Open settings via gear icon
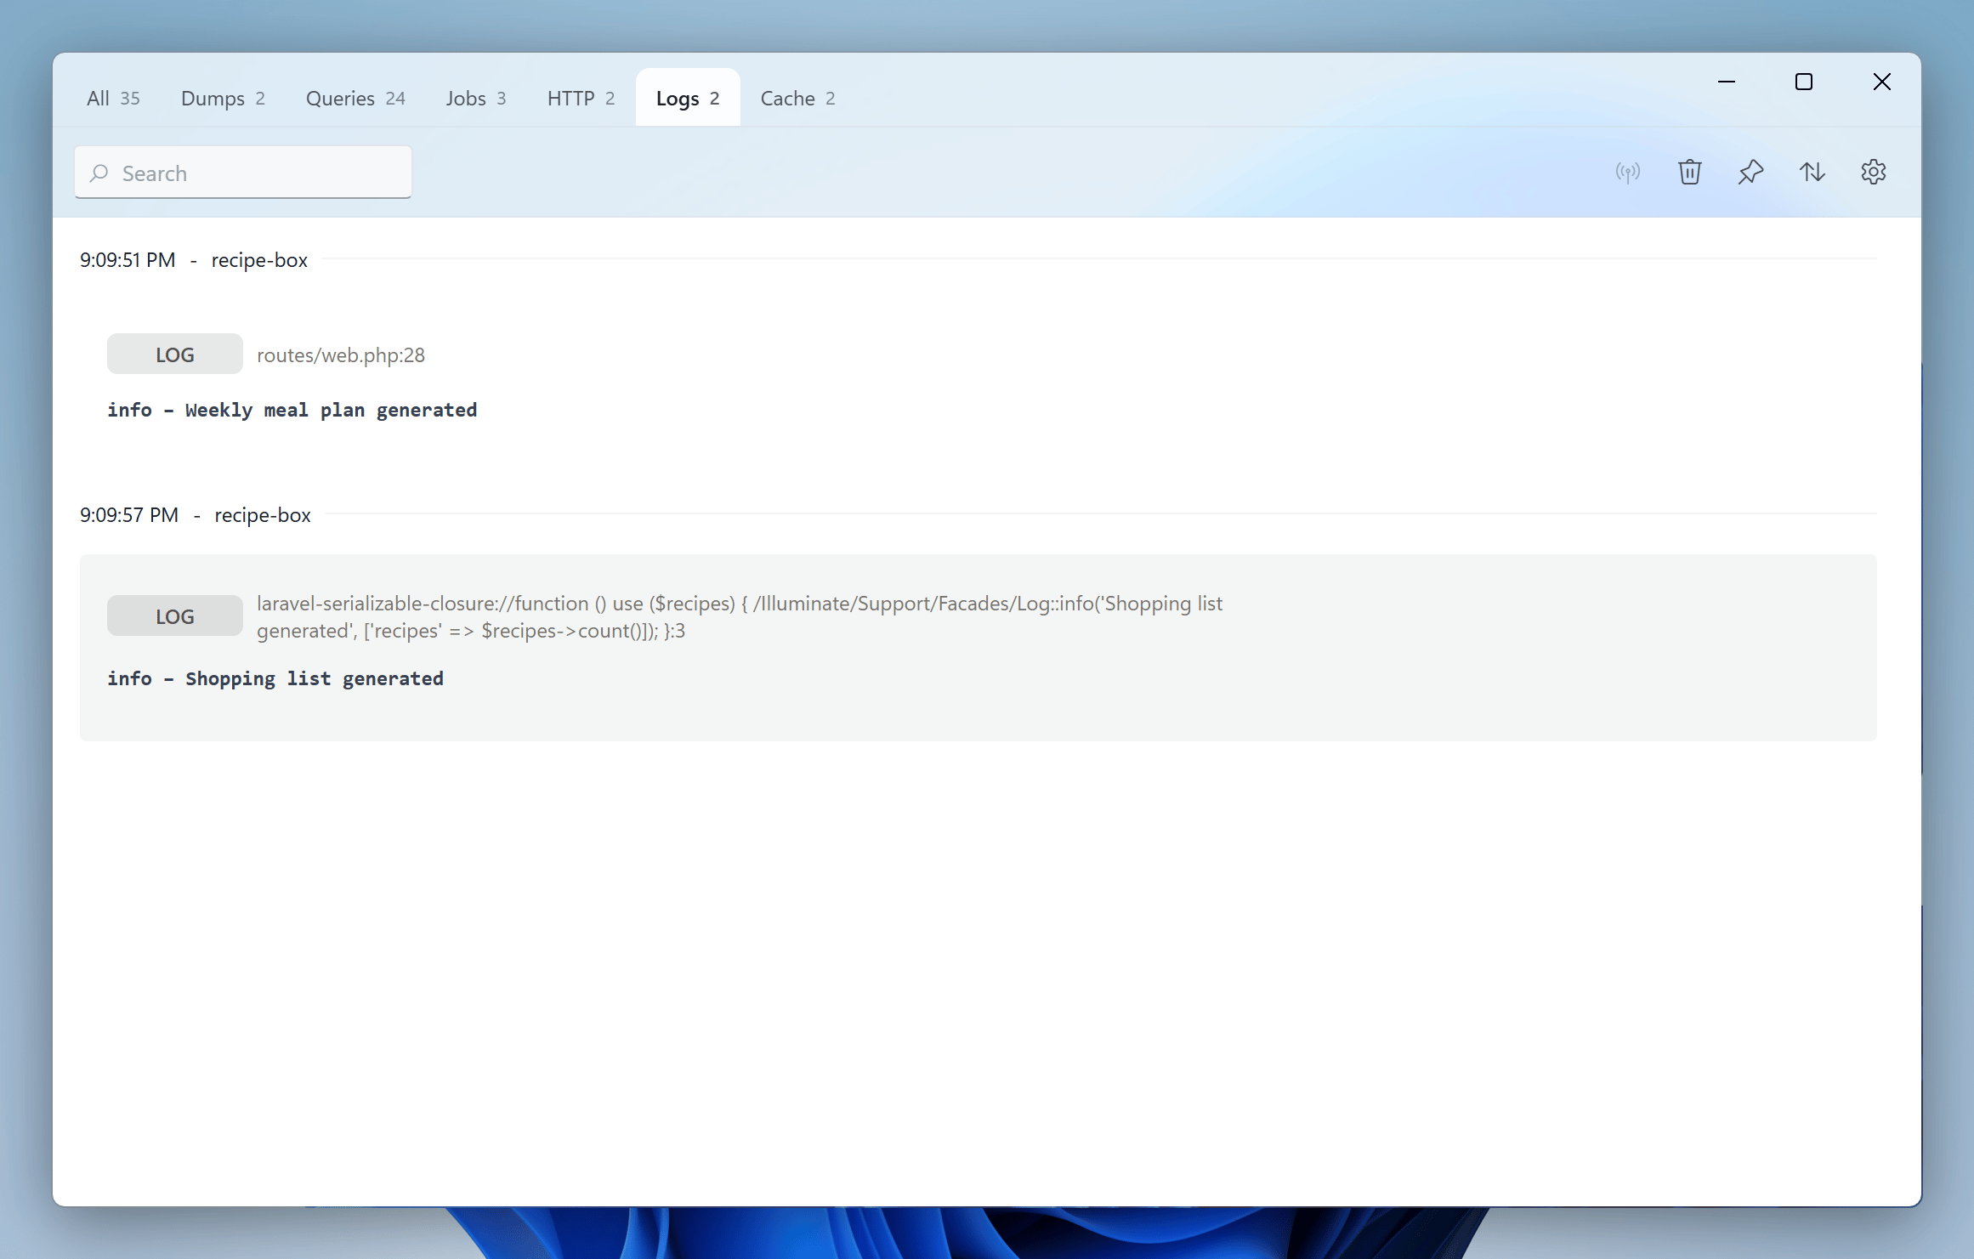The image size is (1974, 1259). coord(1874,173)
